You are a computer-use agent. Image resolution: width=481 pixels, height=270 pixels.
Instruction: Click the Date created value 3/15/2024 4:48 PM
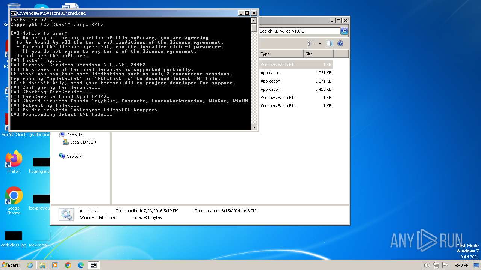[x=239, y=211]
